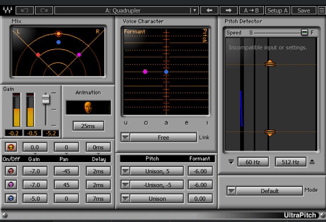
Task: Undo the last change
Action: coord(25,10)
